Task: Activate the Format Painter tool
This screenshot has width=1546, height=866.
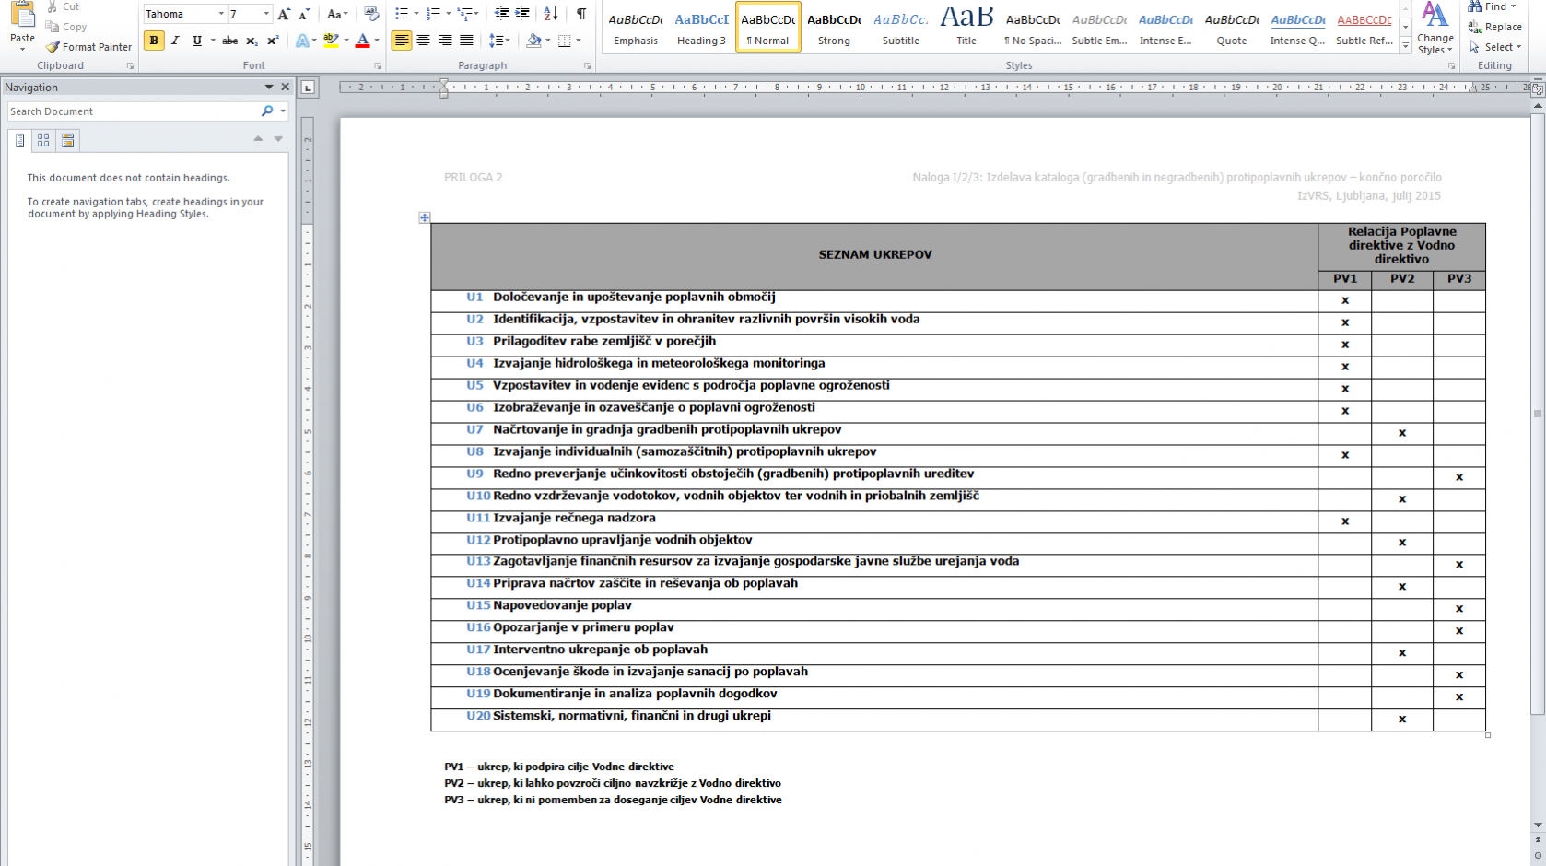Action: [x=88, y=47]
